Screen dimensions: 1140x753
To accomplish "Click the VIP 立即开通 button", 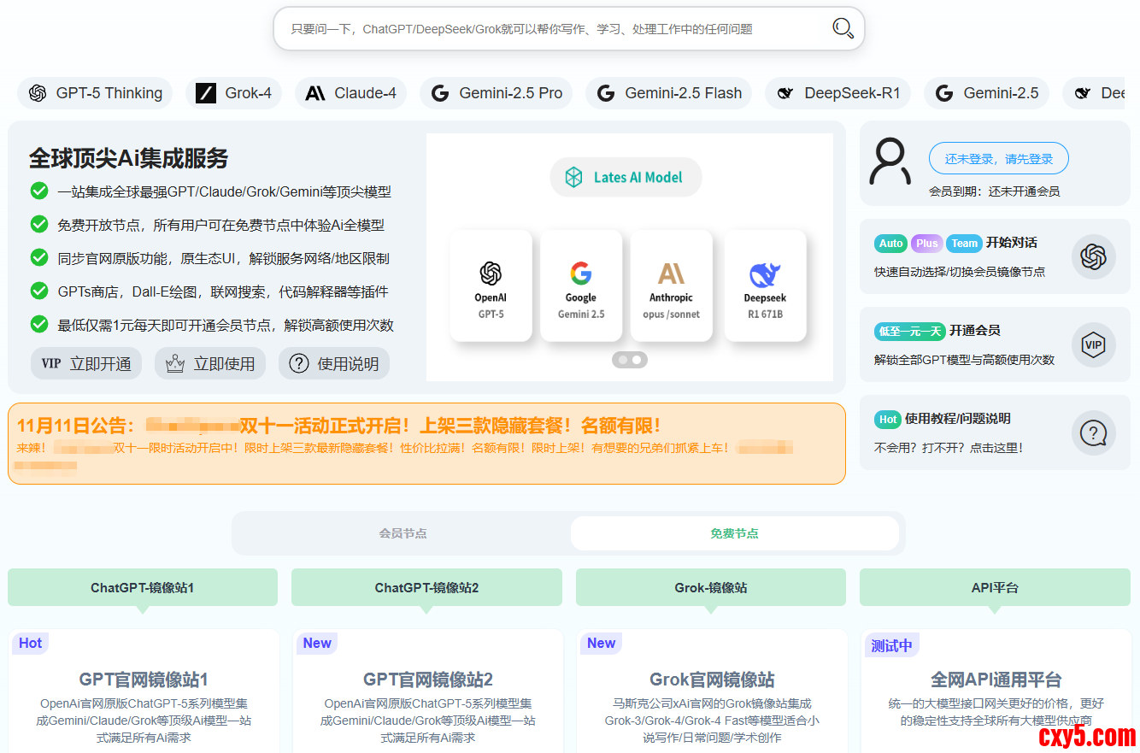I will [x=86, y=363].
